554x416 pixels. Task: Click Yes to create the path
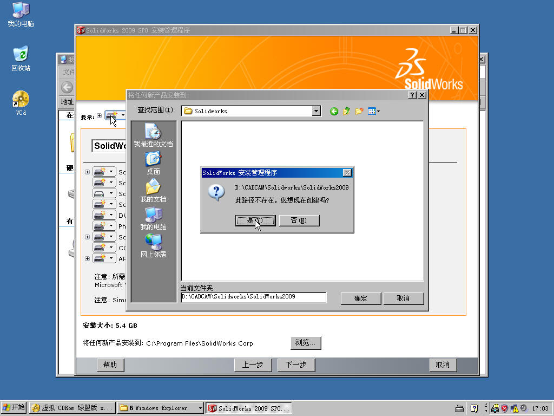(x=255, y=220)
